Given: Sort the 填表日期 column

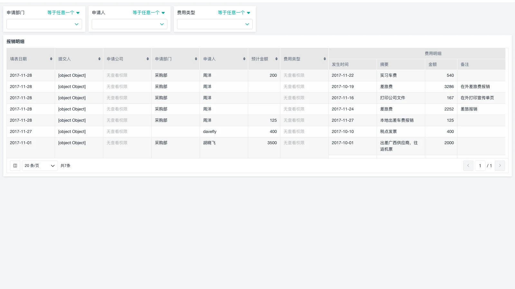Looking at the screenshot, I should click(x=51, y=59).
